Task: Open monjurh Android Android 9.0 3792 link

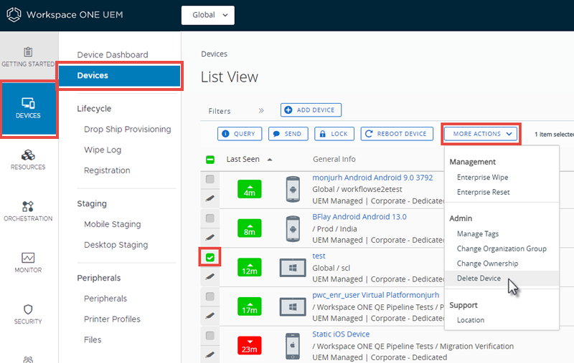Action: [x=372, y=178]
